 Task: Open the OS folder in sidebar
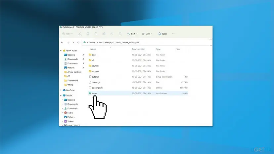[69, 76]
